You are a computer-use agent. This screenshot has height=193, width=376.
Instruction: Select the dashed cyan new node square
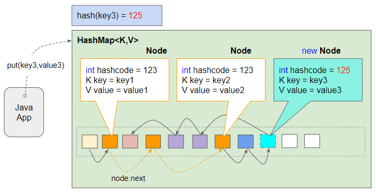(268, 141)
